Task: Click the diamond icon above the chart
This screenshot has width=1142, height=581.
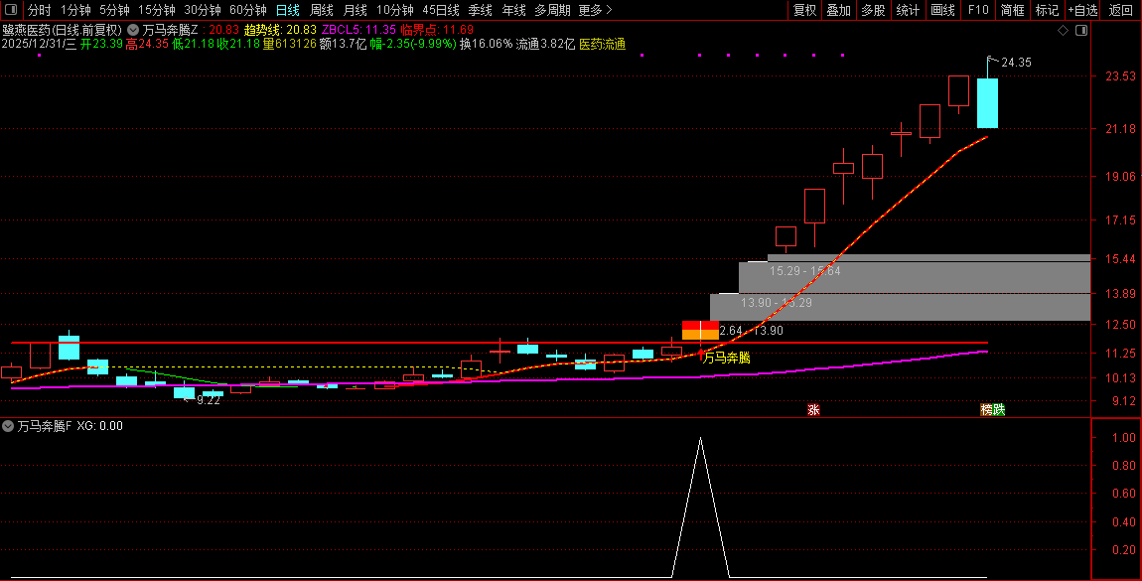Action: click(1063, 30)
